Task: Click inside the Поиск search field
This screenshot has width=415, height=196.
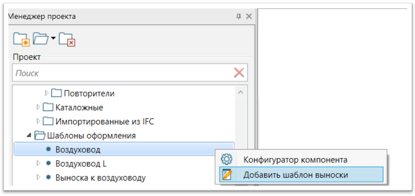Action: 123,73
